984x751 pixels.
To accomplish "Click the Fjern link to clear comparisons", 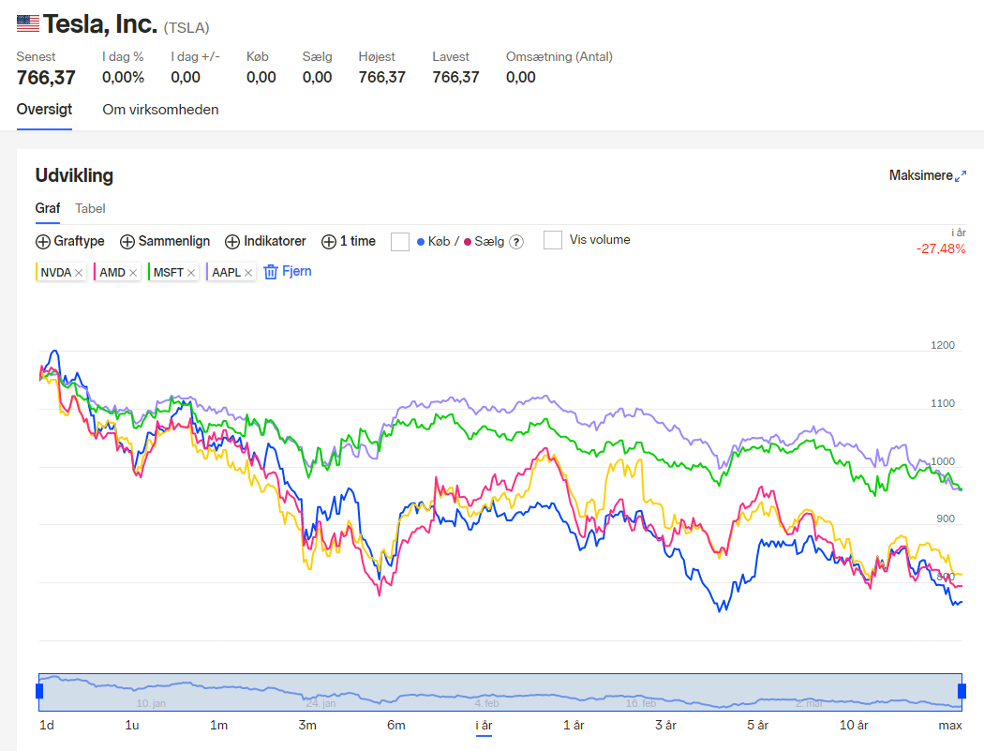I will click(x=297, y=271).
